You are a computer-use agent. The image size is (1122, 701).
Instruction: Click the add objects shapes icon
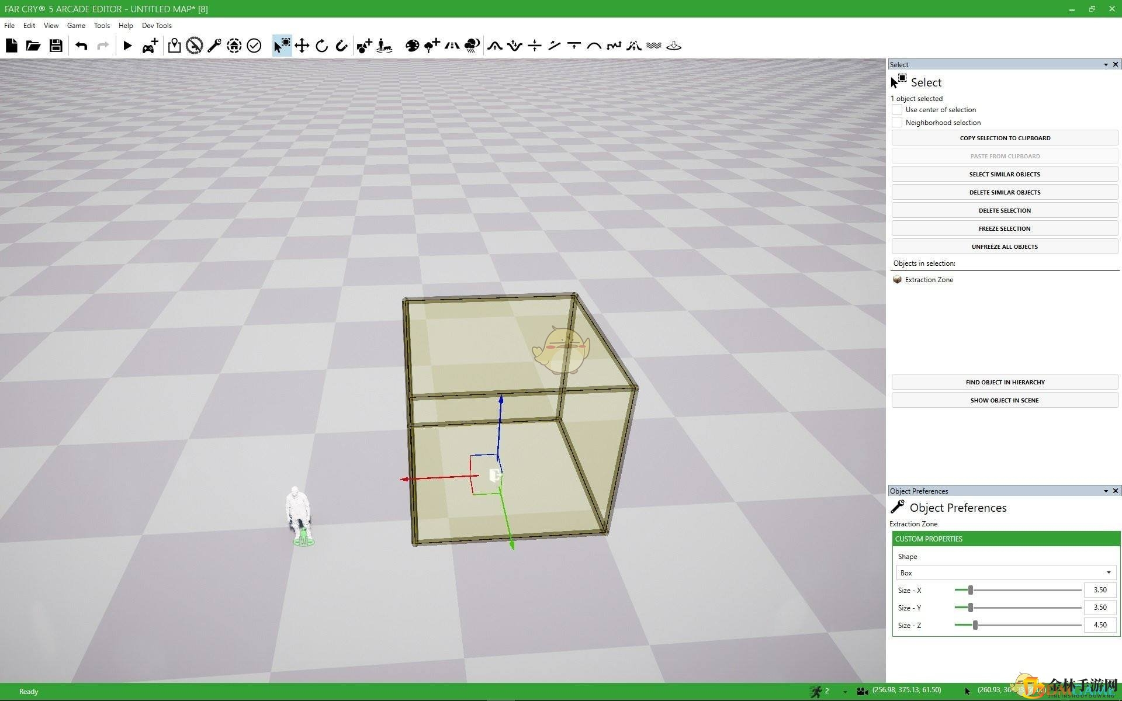(x=364, y=46)
